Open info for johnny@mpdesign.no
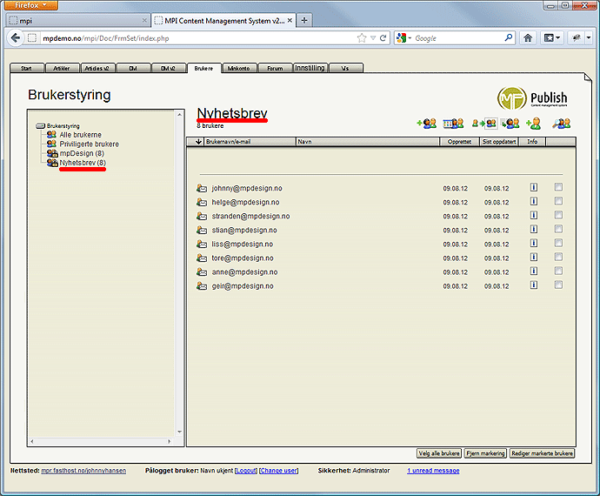600x496 pixels. (534, 187)
